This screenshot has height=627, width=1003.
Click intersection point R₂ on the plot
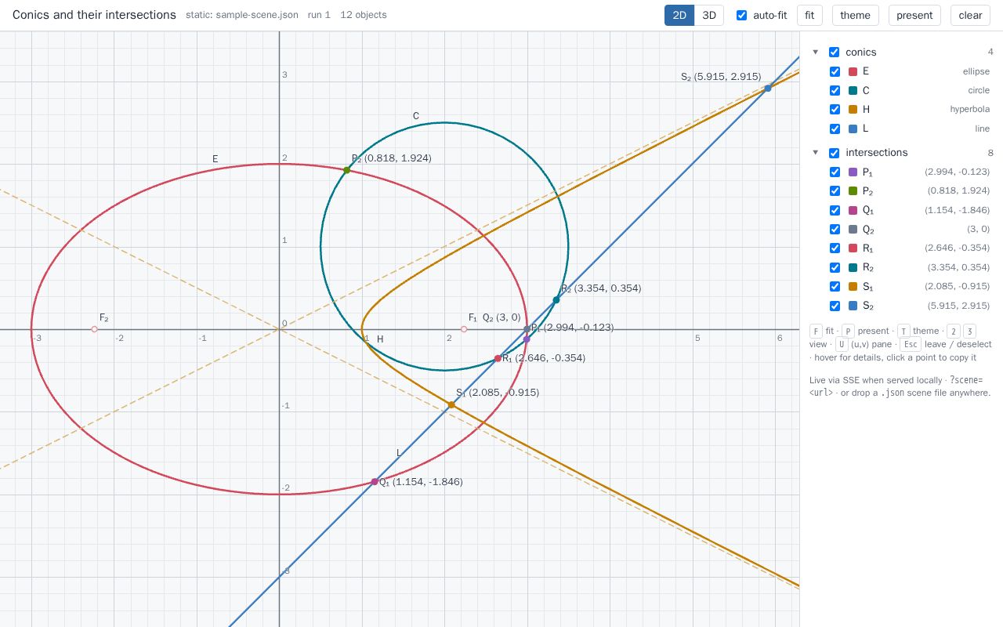[x=556, y=300]
